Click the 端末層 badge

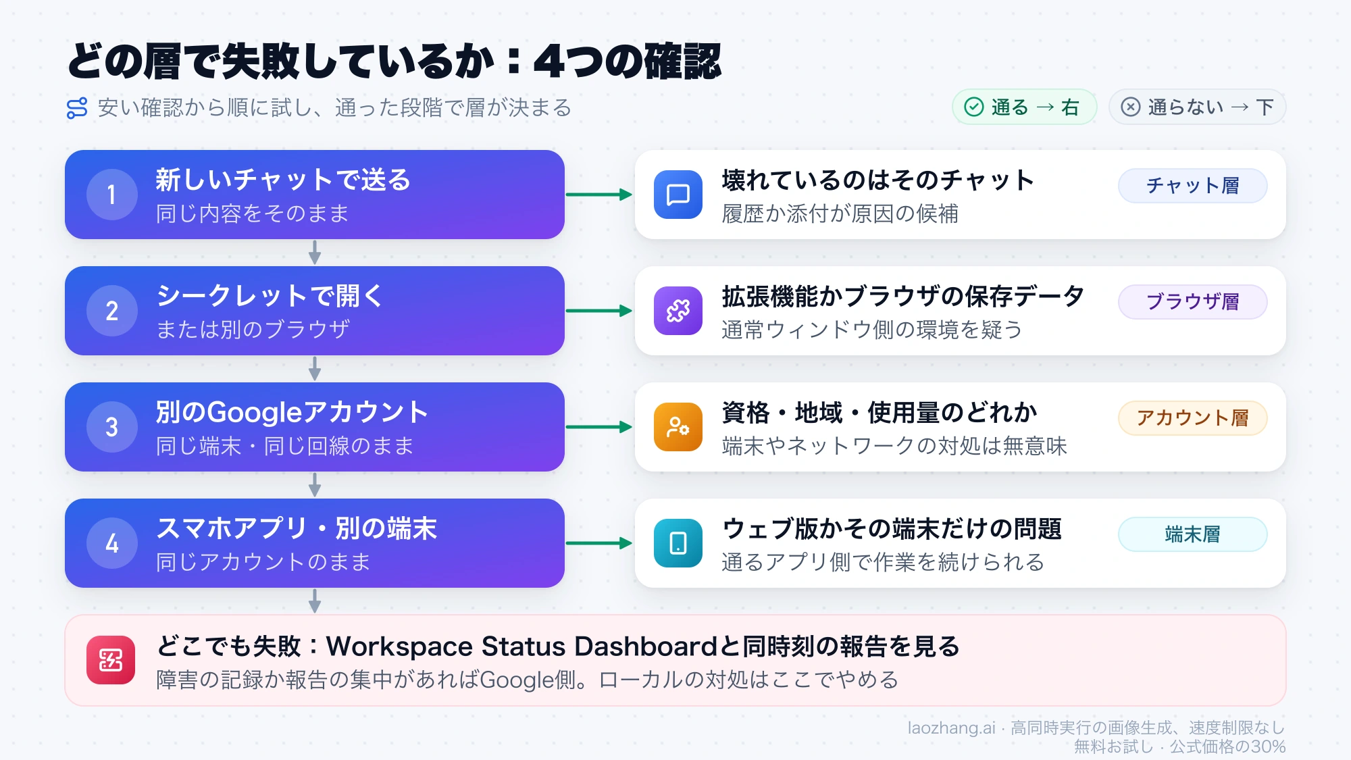pos(1192,534)
